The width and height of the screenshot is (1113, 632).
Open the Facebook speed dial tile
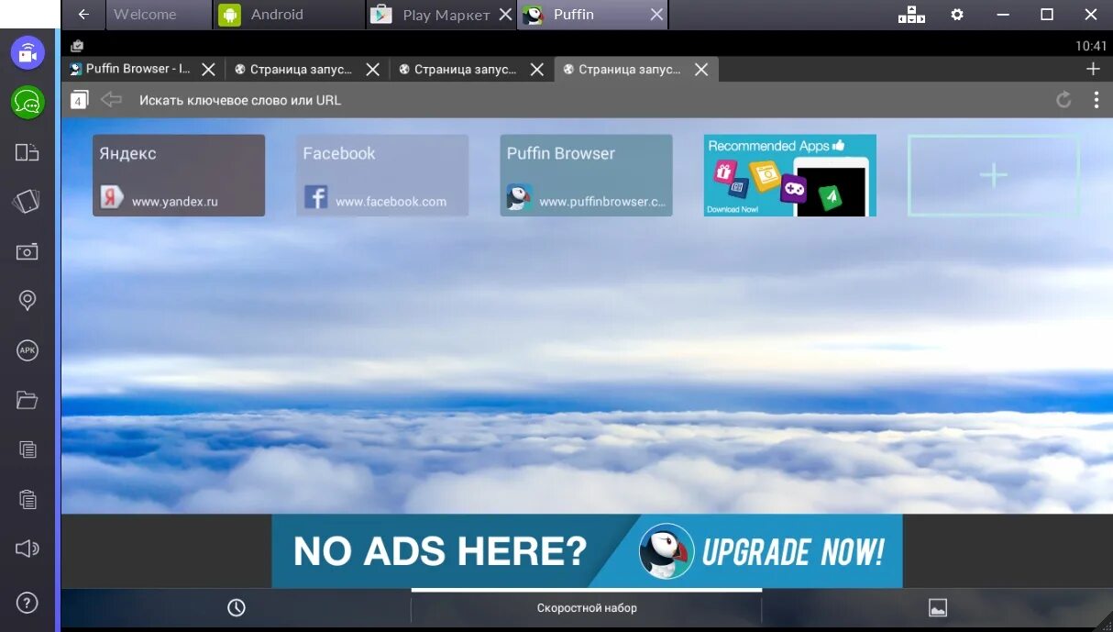click(382, 175)
